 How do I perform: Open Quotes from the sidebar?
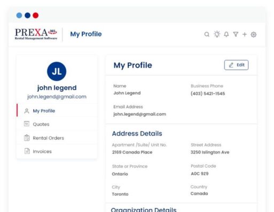tap(57, 124)
